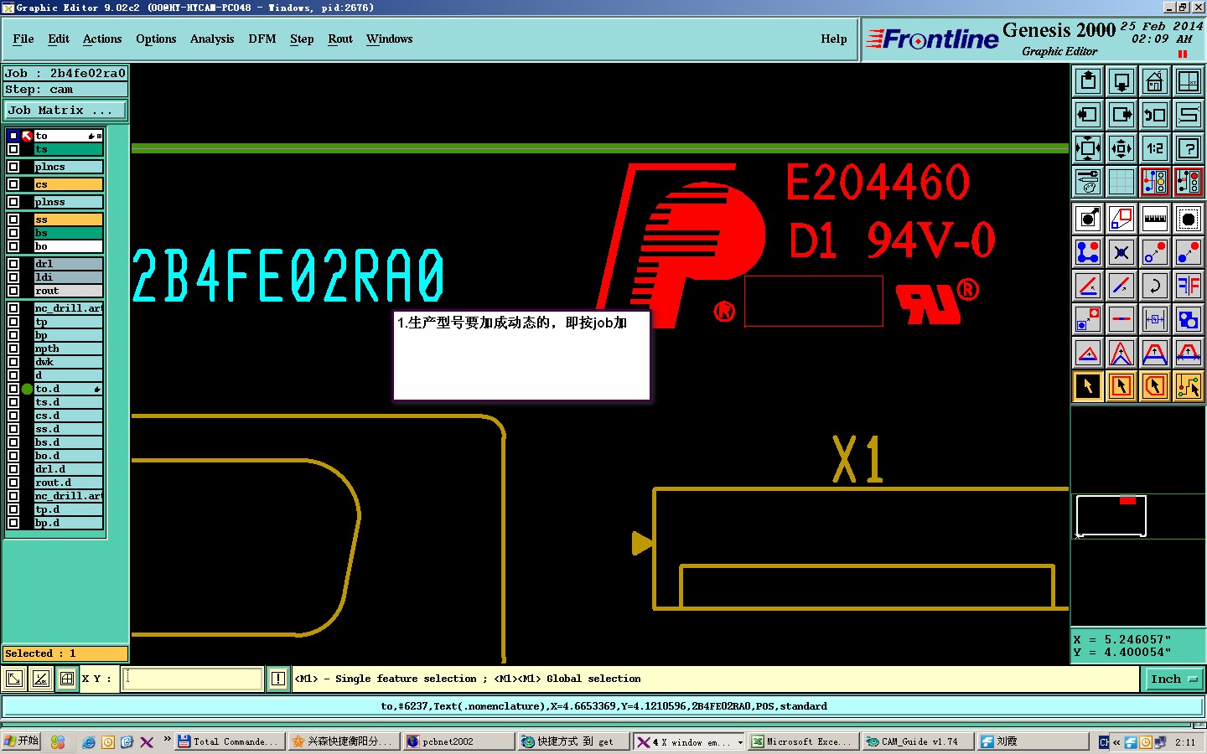Open the Rout menu
Image resolution: width=1207 pixels, height=754 pixels.
click(340, 39)
